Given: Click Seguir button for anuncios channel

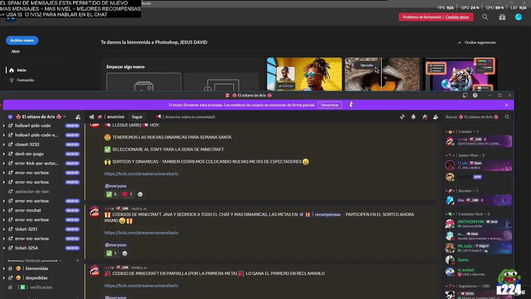Looking at the screenshot, I should coord(137,117).
